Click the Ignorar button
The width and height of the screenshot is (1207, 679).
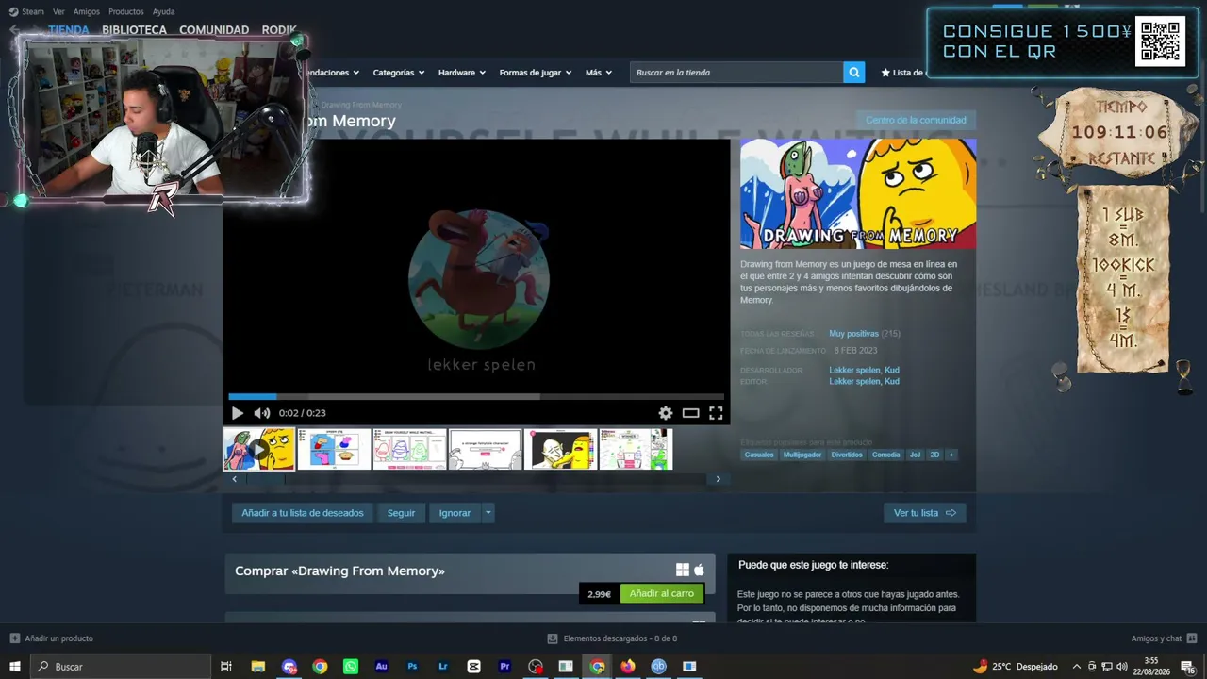455,513
